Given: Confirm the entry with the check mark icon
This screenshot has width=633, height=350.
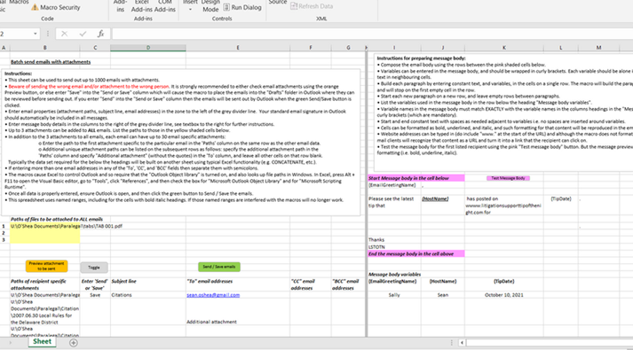Looking at the screenshot, I should [83, 34].
